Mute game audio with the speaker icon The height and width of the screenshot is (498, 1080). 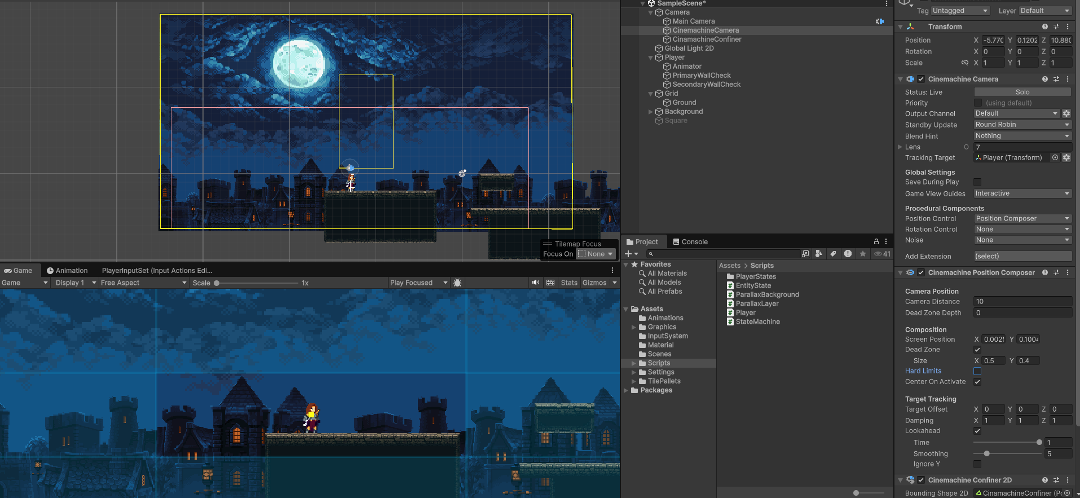coord(535,283)
